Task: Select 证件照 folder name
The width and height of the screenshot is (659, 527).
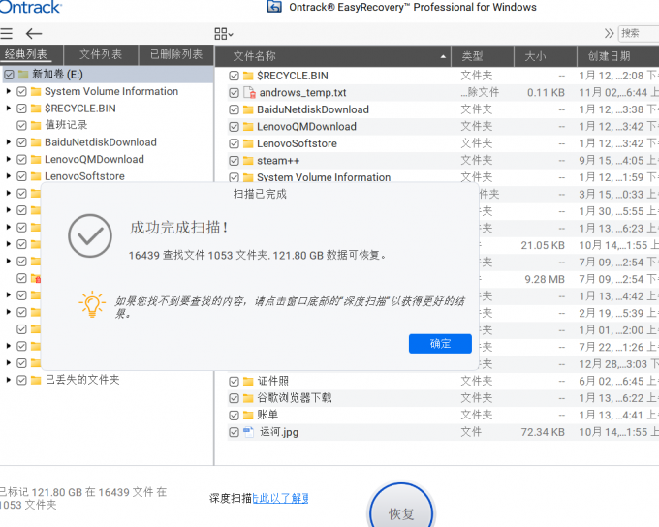Action: (272, 381)
